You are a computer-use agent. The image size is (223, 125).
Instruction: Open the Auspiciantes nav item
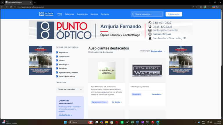(82, 14)
